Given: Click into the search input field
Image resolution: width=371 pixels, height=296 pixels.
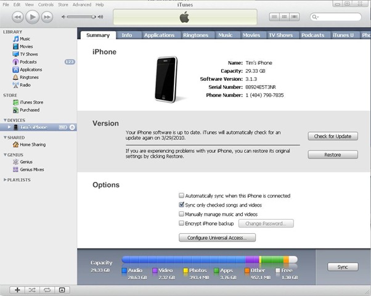Looking at the screenshot, I should click(x=336, y=17).
